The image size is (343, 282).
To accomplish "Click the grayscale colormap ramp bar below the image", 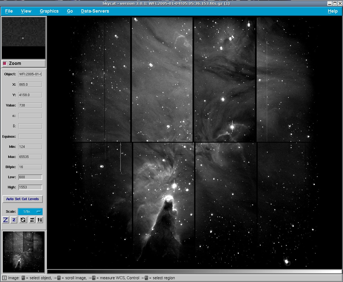I will tap(194, 272).
